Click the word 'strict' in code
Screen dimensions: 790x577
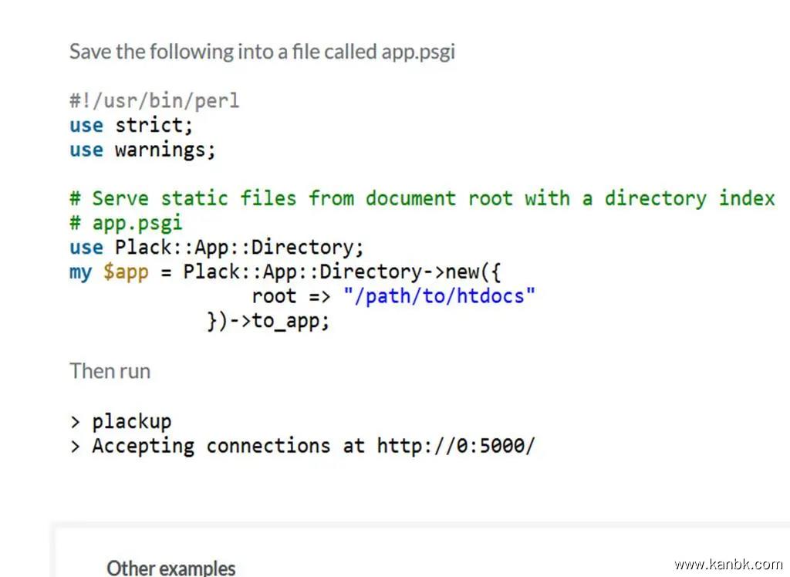154,125
